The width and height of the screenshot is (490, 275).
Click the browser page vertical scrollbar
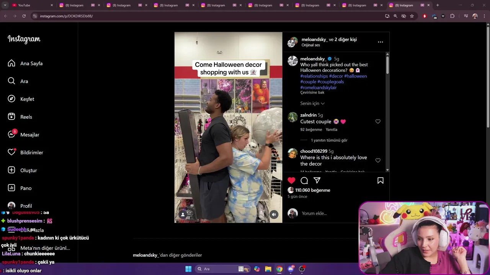[488, 76]
